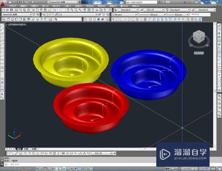This screenshot has width=222, height=171.
Task: Toggle the Model space button in the status bar
Action: tap(167, 168)
